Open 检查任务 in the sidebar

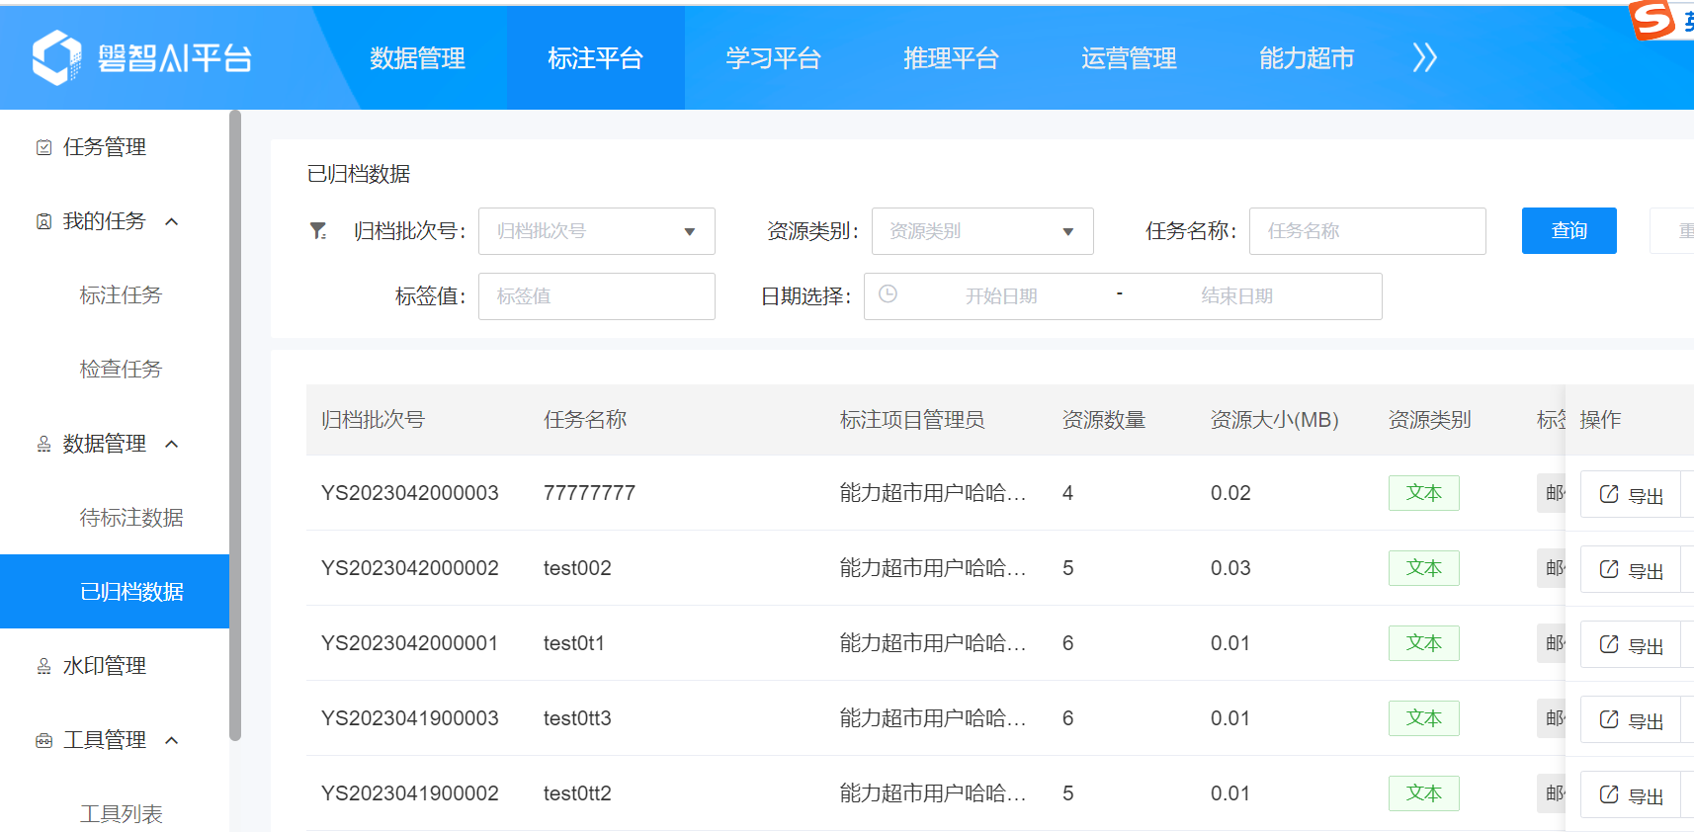coord(121,370)
